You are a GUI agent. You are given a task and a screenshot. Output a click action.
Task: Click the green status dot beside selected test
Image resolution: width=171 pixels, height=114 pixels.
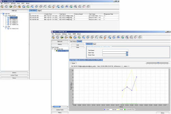pos(57,51)
